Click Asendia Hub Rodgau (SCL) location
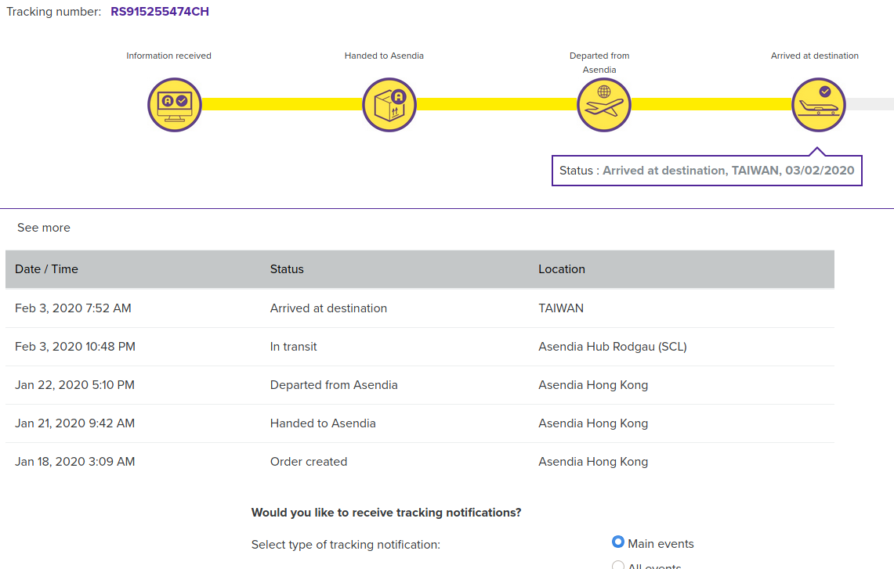The image size is (894, 569). pyautogui.click(x=613, y=347)
